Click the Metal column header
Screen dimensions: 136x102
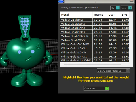coord(76,15)
